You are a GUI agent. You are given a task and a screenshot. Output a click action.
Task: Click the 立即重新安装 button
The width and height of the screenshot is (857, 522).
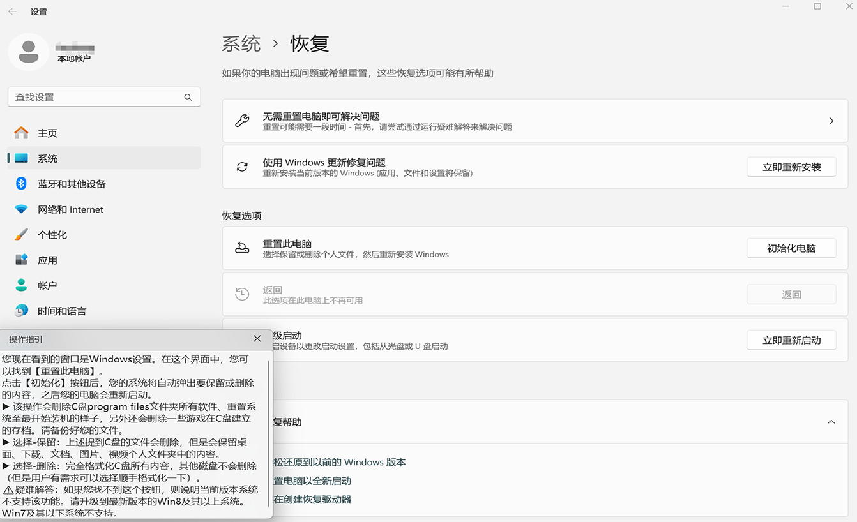pos(791,167)
